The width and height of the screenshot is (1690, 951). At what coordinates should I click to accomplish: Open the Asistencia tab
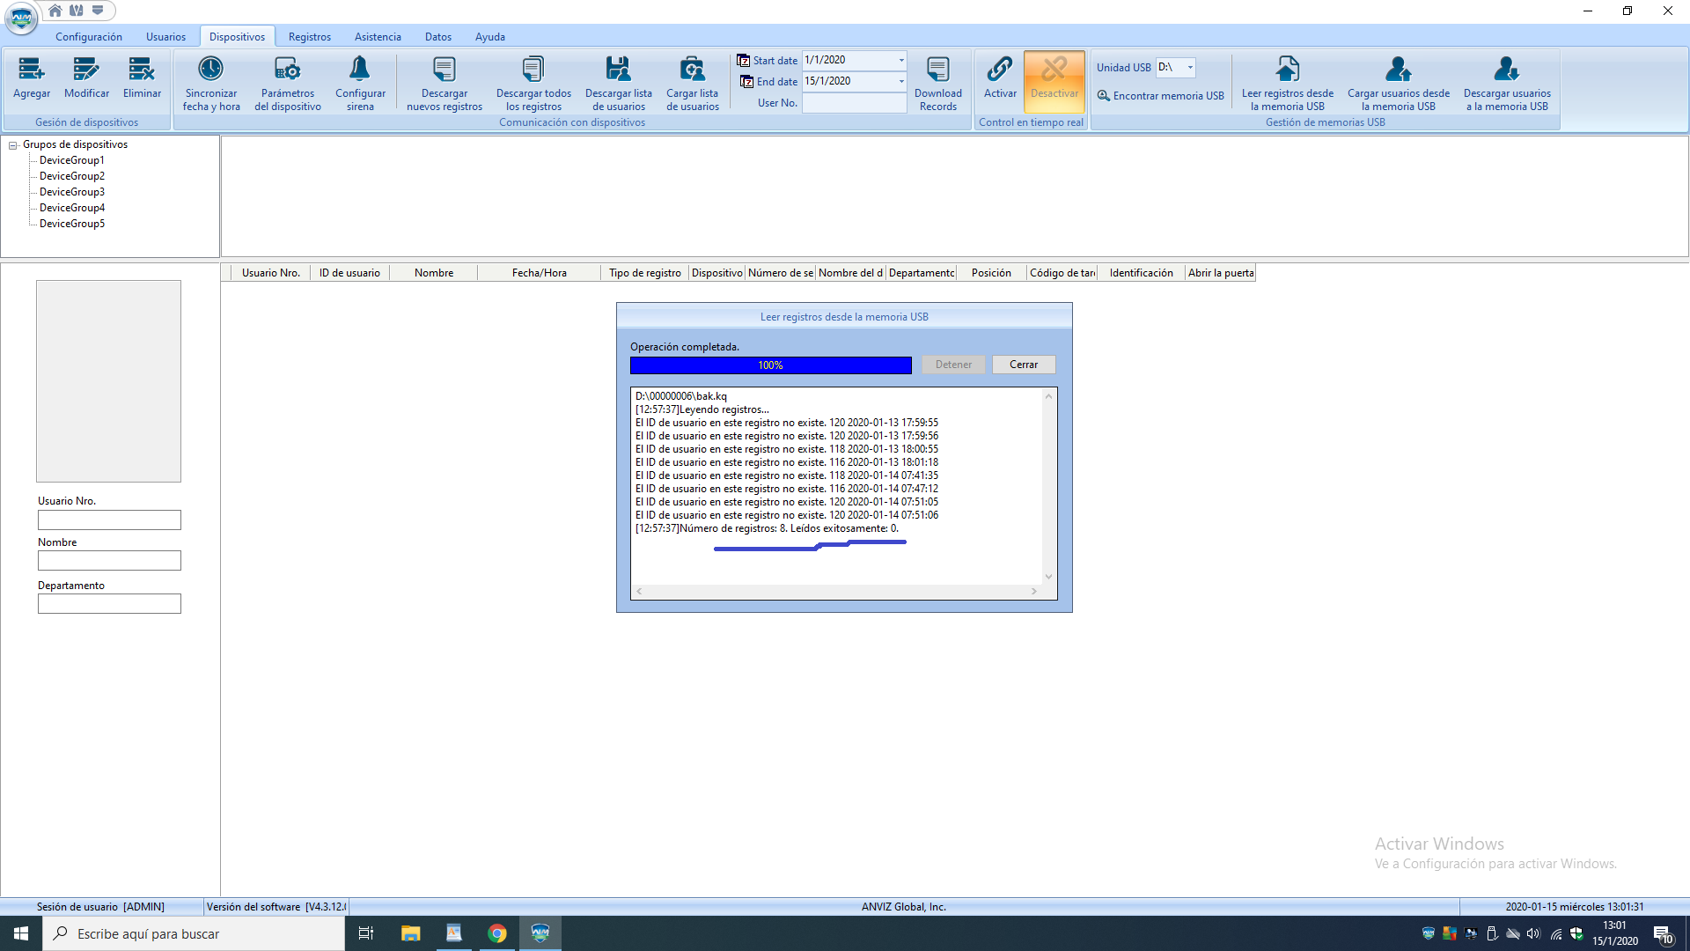[x=378, y=37]
